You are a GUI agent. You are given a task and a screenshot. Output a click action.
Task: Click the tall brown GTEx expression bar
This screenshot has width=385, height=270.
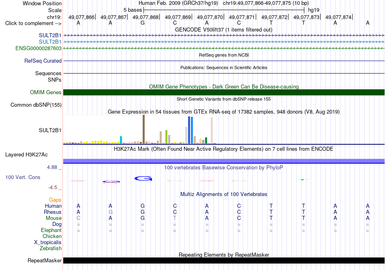[x=143, y=129]
